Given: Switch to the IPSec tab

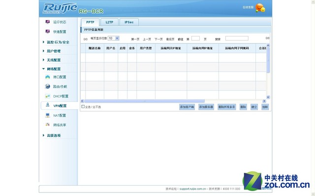Looking at the screenshot, I should click(x=129, y=22).
